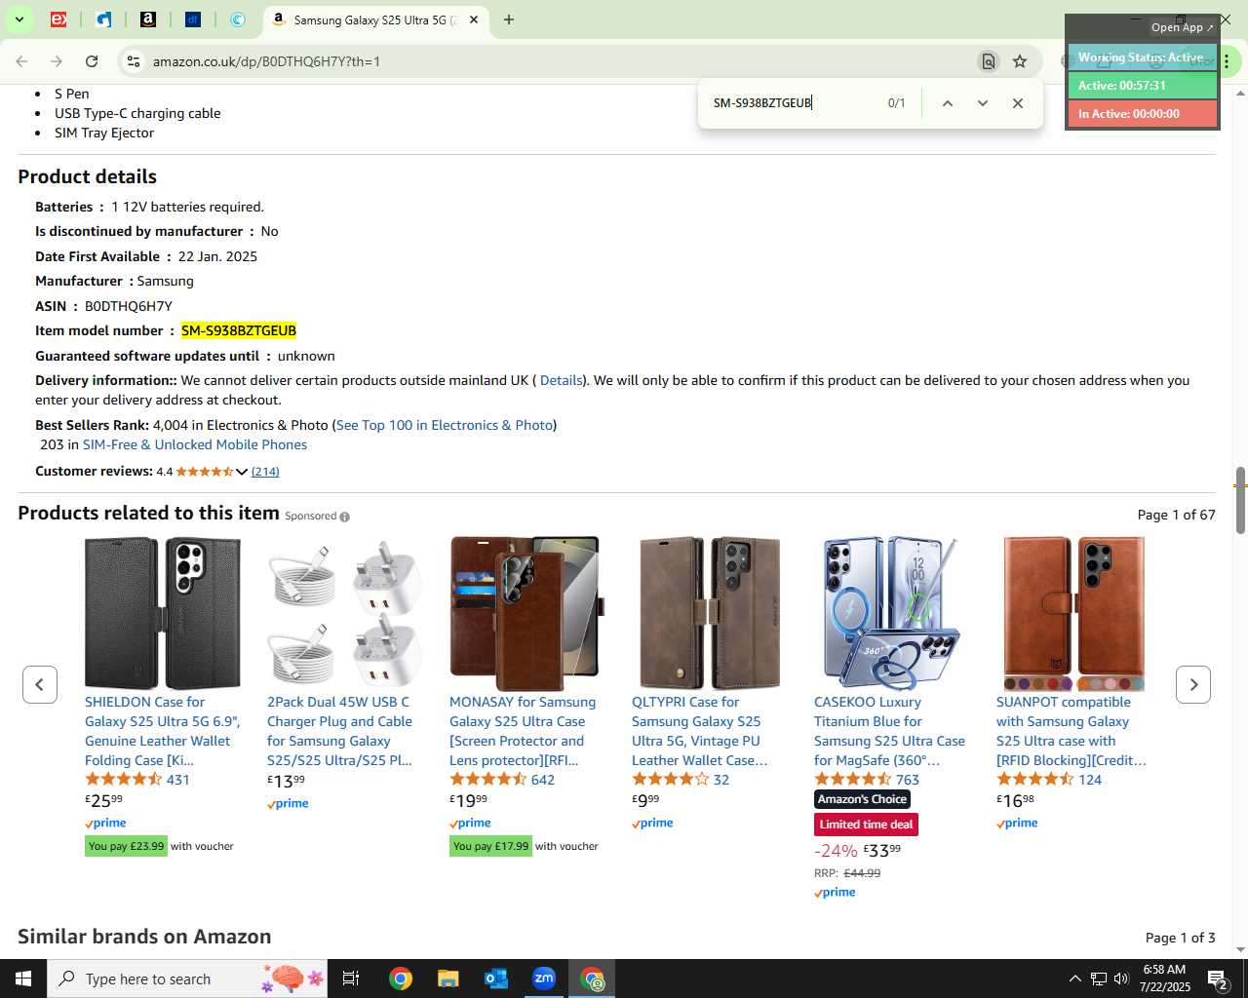This screenshot has height=998, width=1248.
Task: Open the SHIELDON case product thumbnail
Action: click(163, 613)
